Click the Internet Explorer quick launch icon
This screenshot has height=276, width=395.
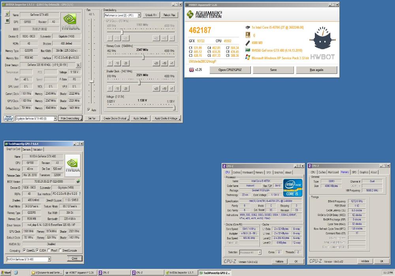click(x=16, y=272)
